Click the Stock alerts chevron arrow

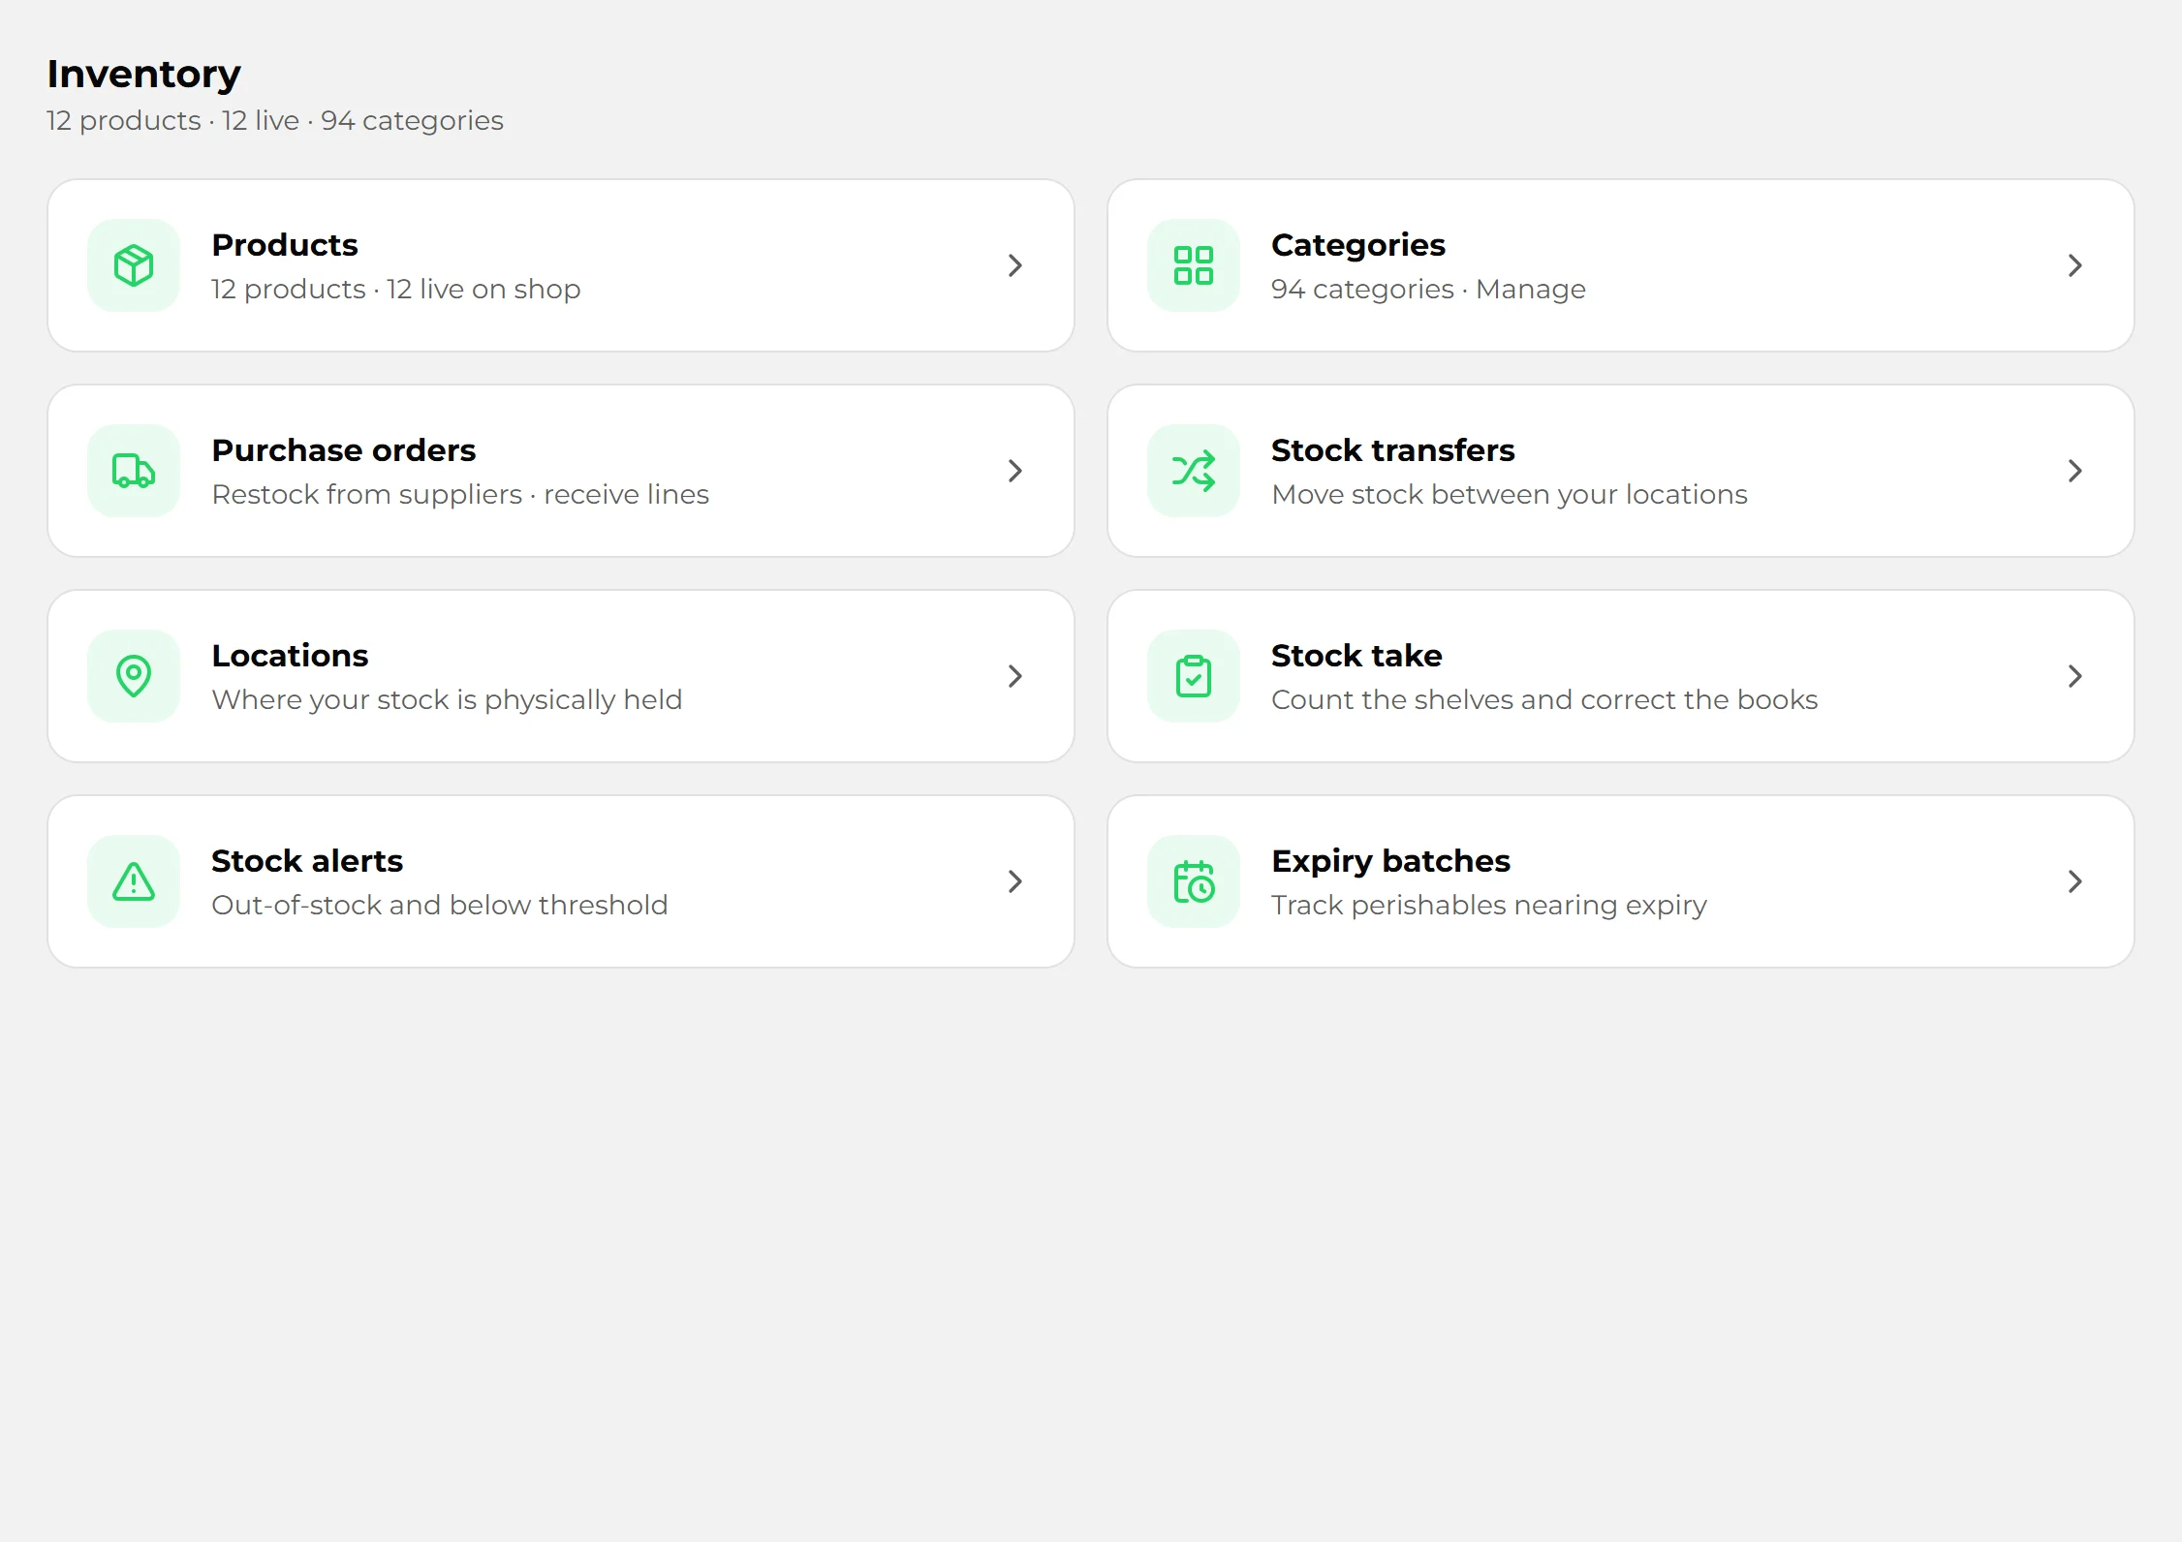[x=1014, y=881]
